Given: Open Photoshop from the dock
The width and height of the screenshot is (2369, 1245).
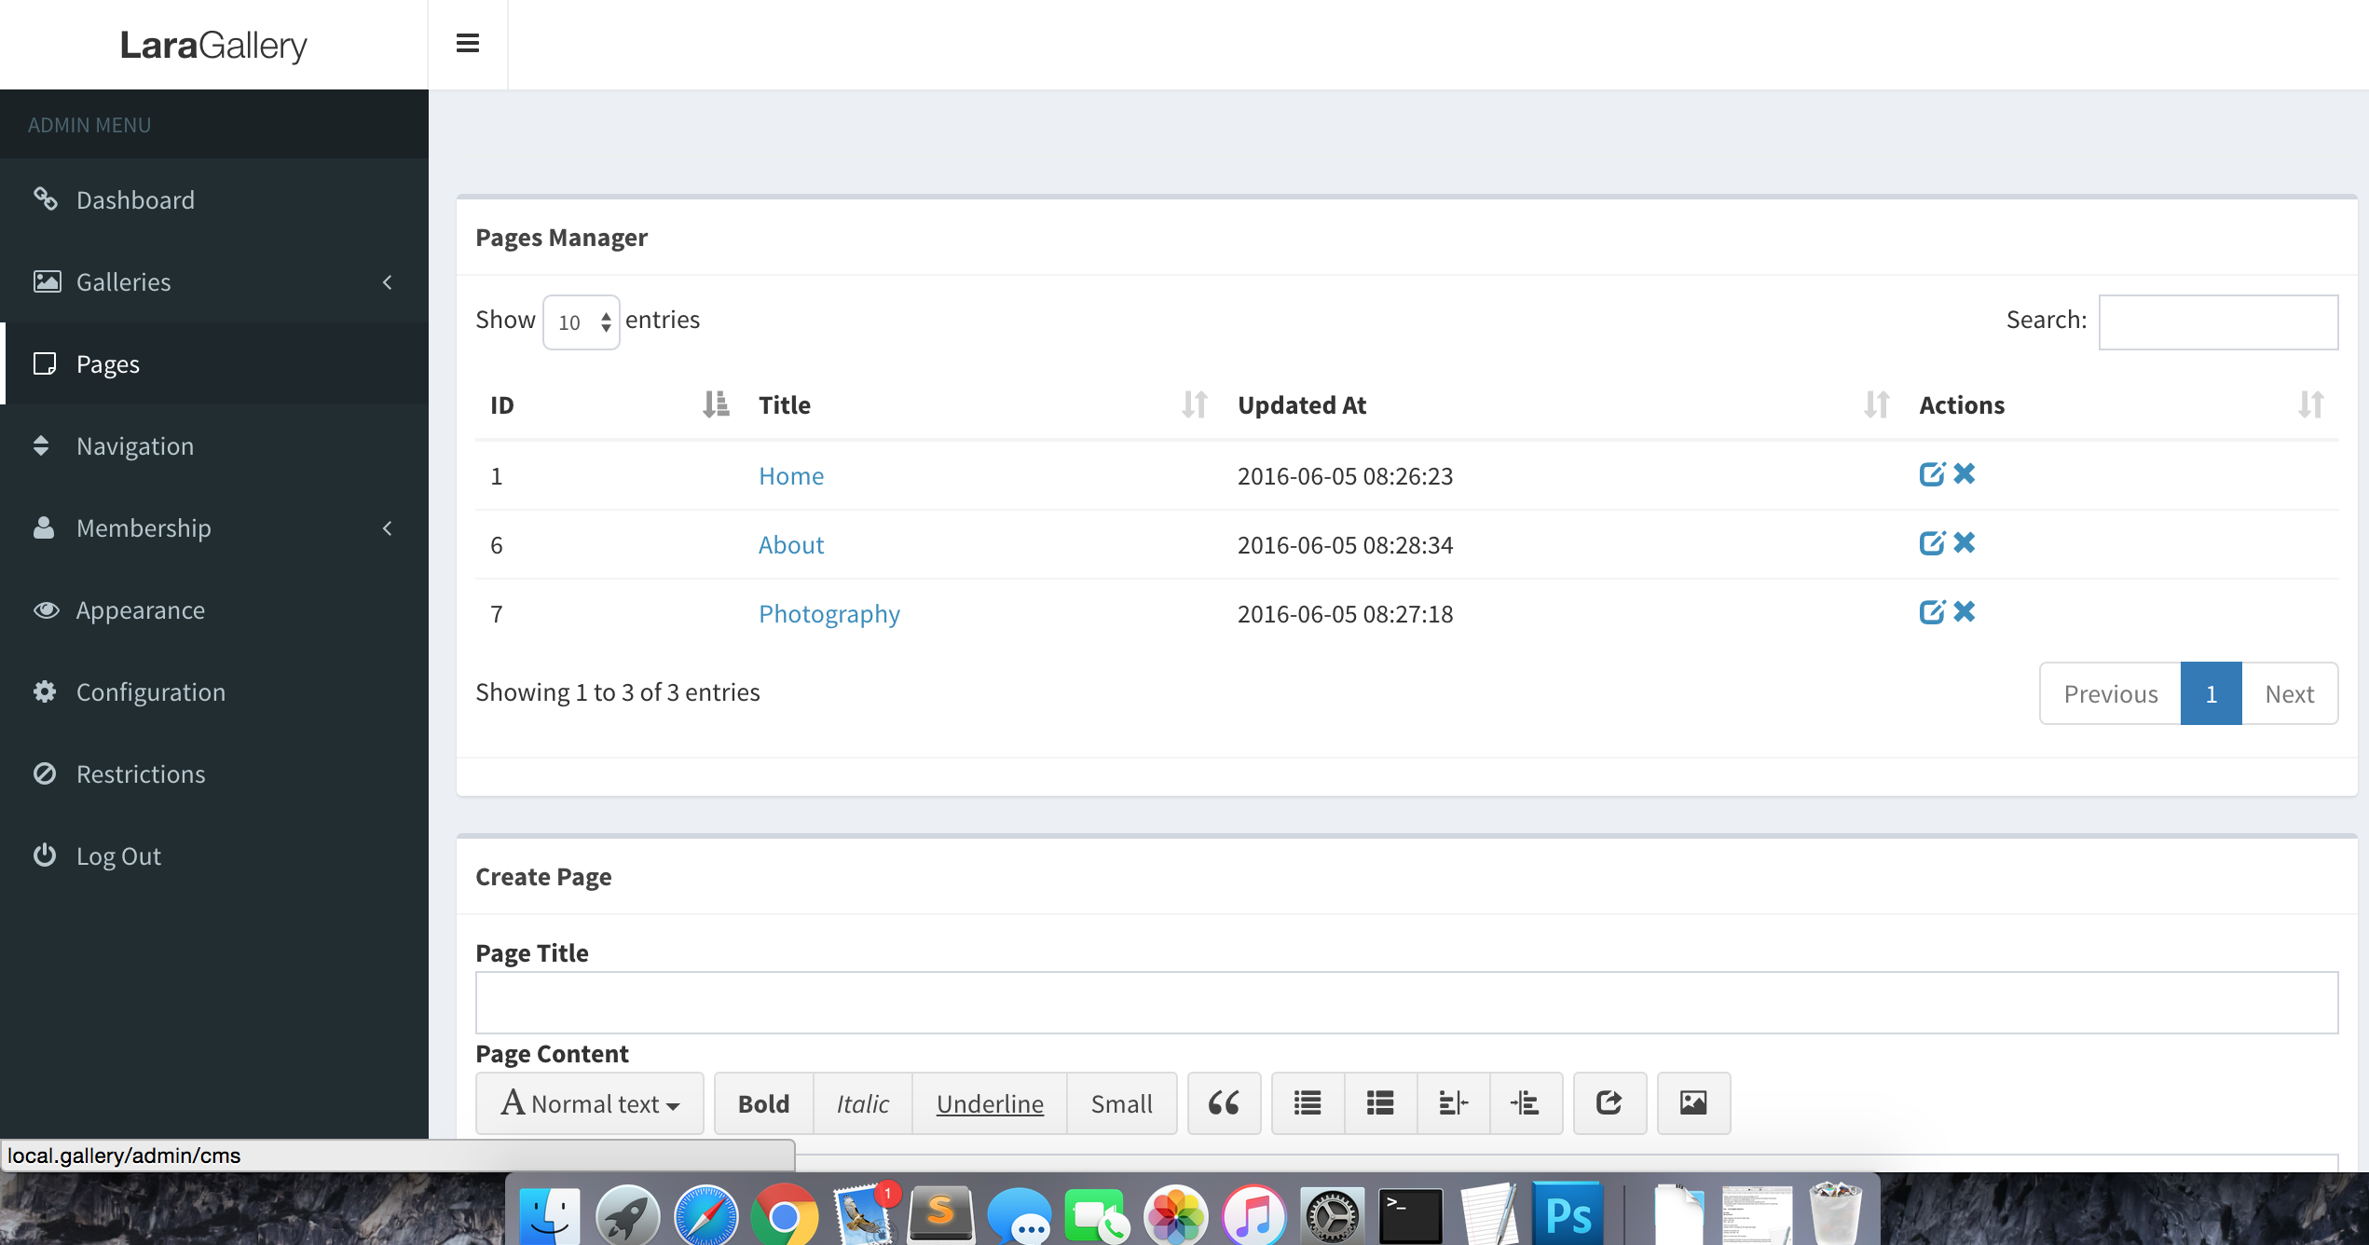Looking at the screenshot, I should [x=1568, y=1215].
